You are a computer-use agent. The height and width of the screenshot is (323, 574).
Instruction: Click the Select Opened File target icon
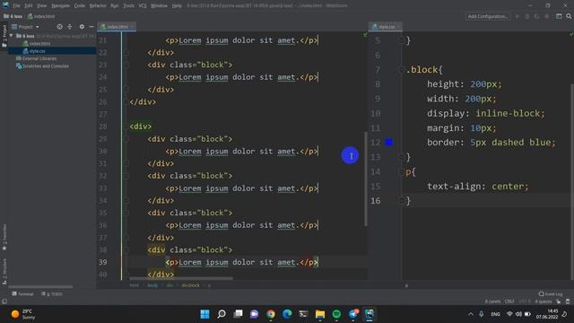[x=60, y=27]
